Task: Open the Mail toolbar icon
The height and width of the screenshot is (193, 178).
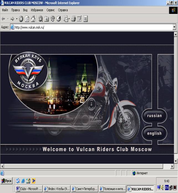Action: coord(66,19)
